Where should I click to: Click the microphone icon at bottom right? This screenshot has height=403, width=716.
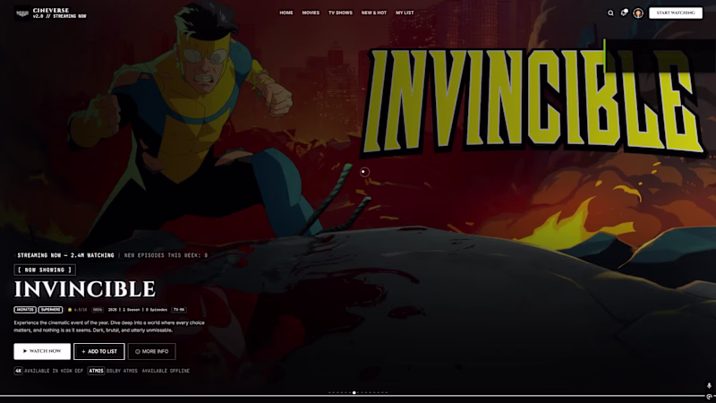(709, 386)
